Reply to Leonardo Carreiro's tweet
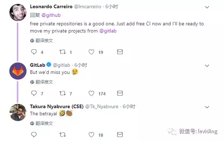The height and width of the screenshot is (141, 224). pyautogui.click(x=34, y=52)
